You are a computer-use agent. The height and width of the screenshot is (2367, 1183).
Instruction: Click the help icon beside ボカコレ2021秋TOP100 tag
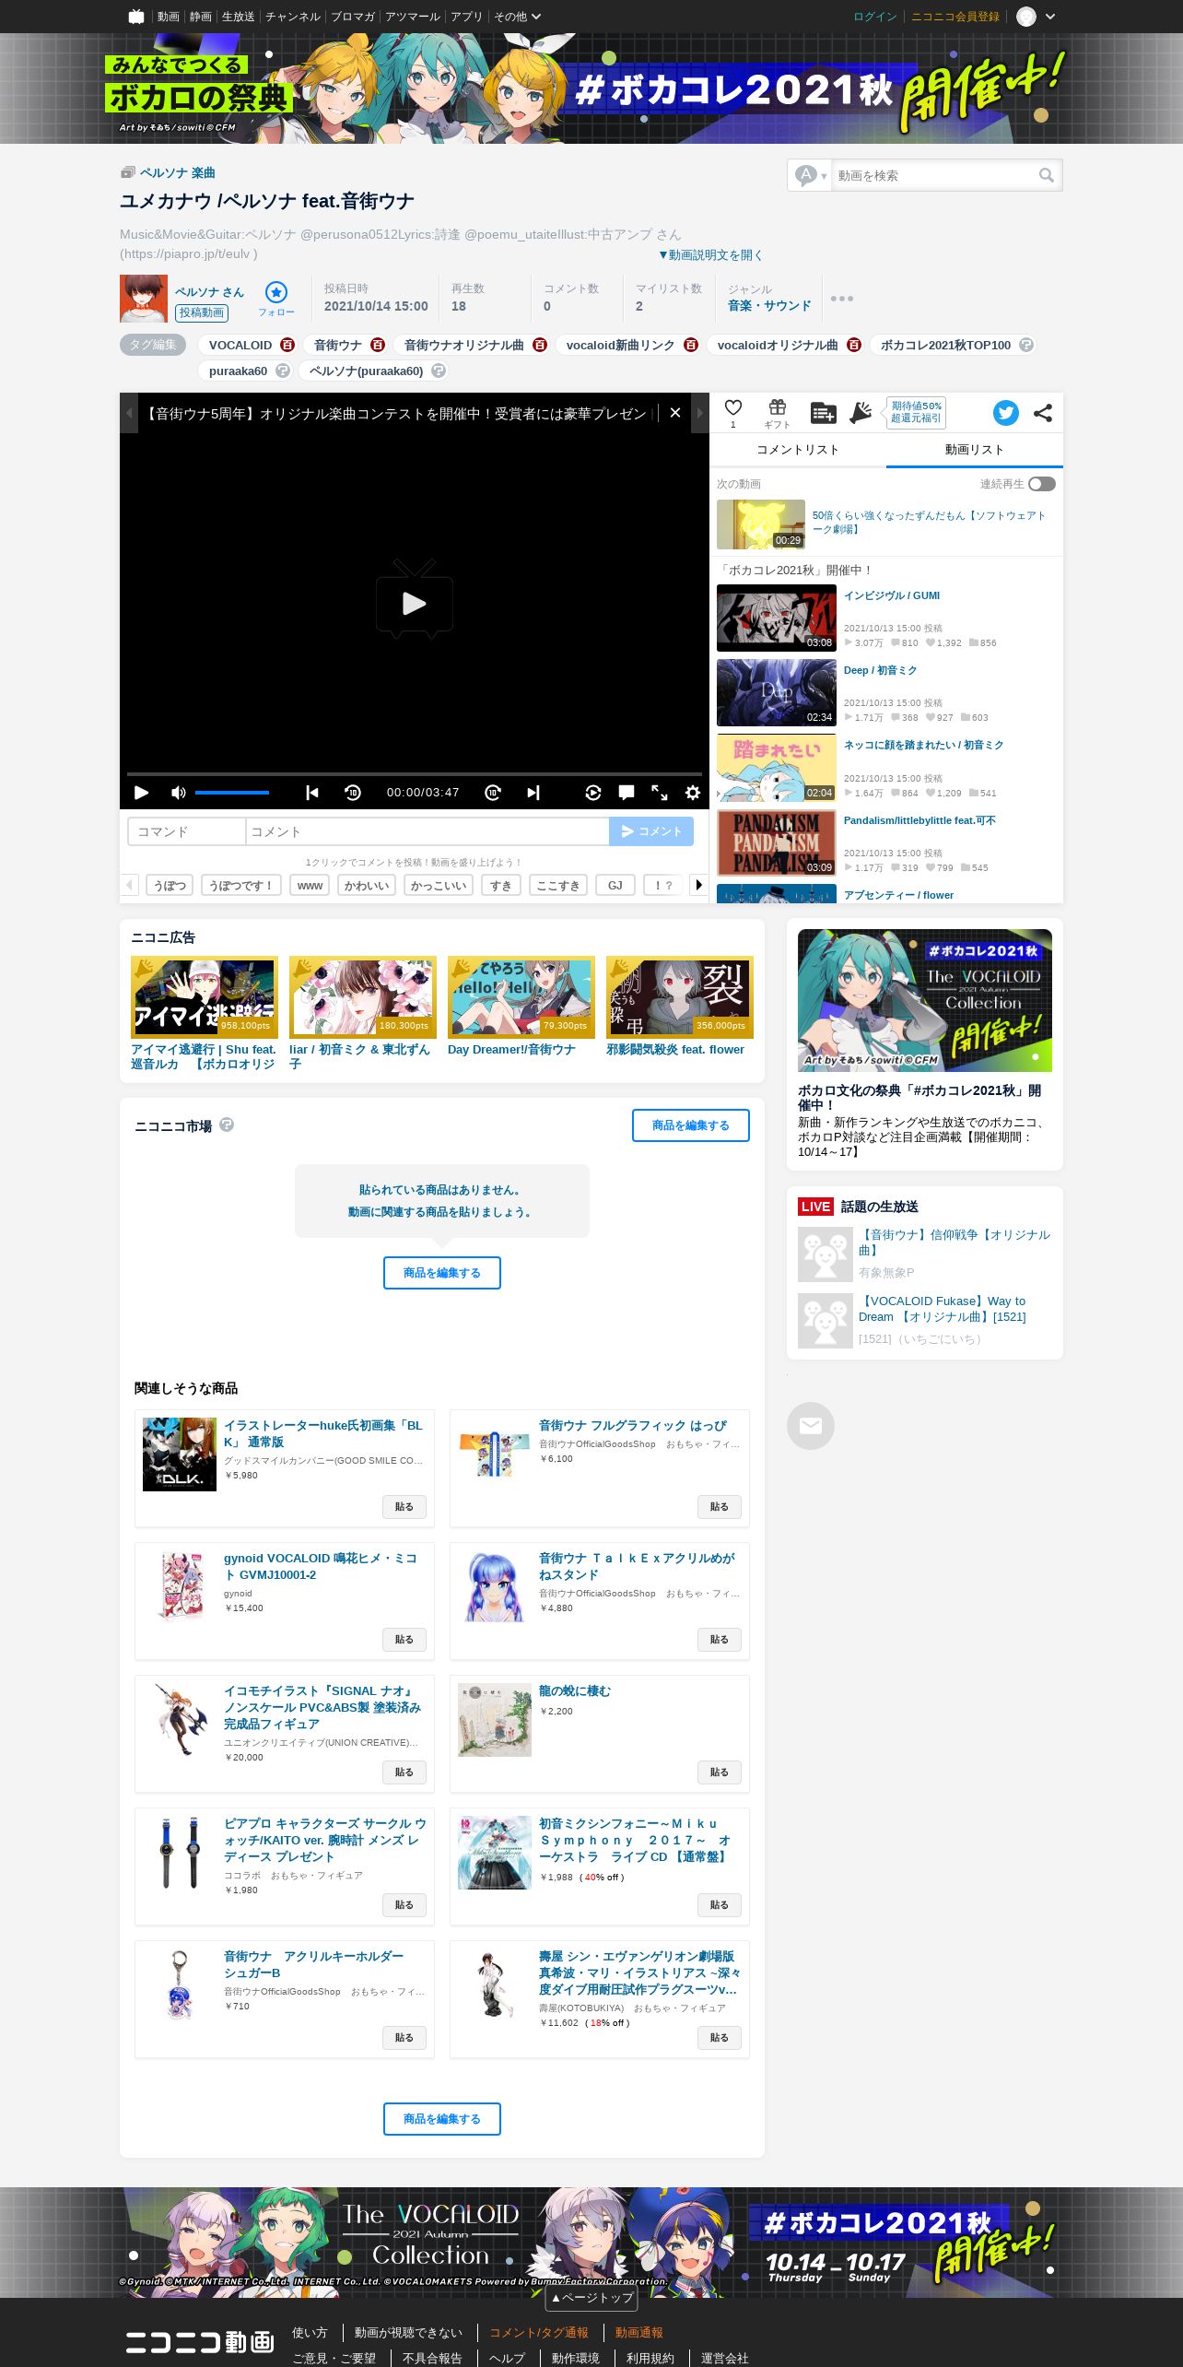click(x=1026, y=345)
